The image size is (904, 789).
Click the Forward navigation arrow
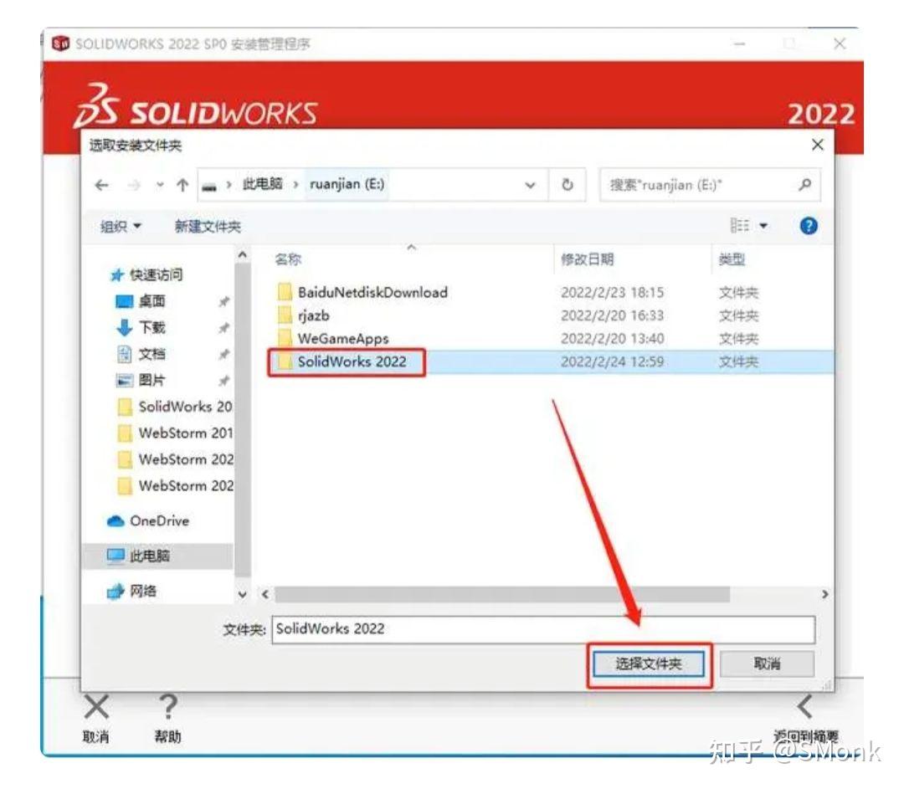[134, 185]
